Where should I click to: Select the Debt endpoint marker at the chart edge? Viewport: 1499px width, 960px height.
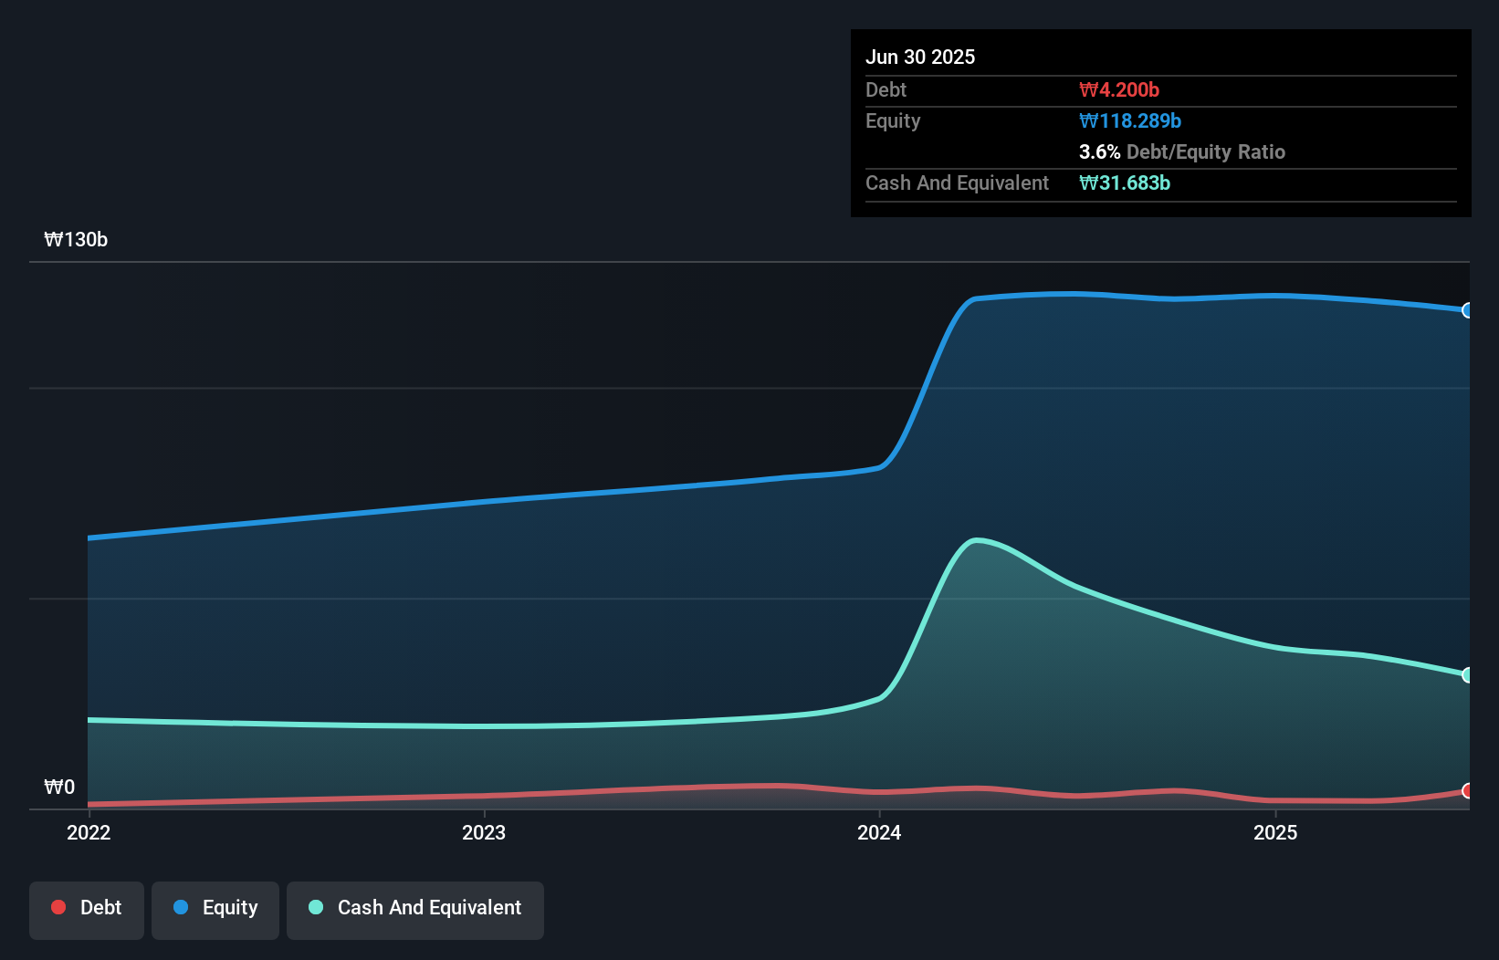1467,792
